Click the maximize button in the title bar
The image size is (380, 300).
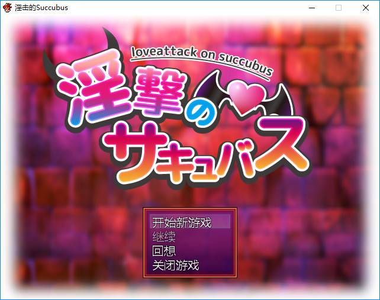(339, 8)
